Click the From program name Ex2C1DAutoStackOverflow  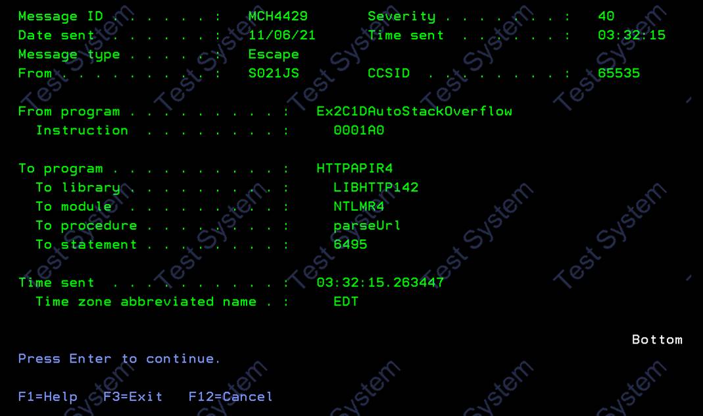click(x=414, y=111)
